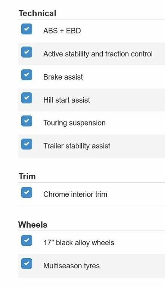Toggle the 17" black alloy wheels checkbox
This screenshot has height=287, width=165.
27,241
